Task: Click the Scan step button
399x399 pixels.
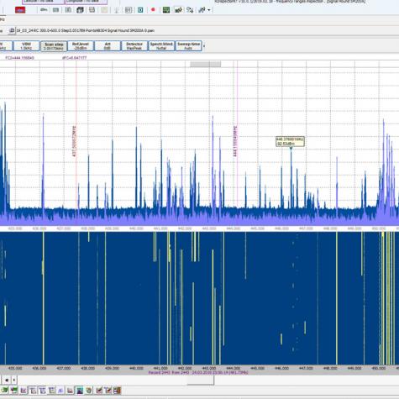Action: 54,46
